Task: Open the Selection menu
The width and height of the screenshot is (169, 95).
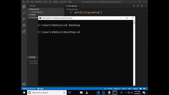Action: (x=39, y=2)
